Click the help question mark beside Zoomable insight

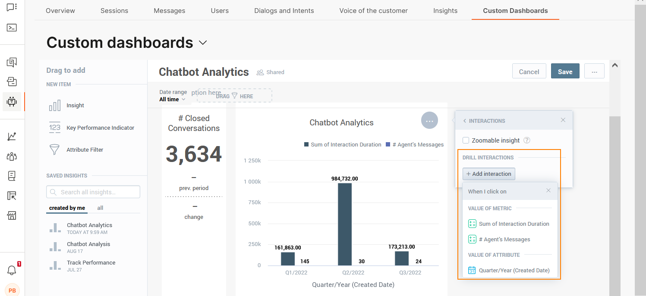tap(526, 140)
